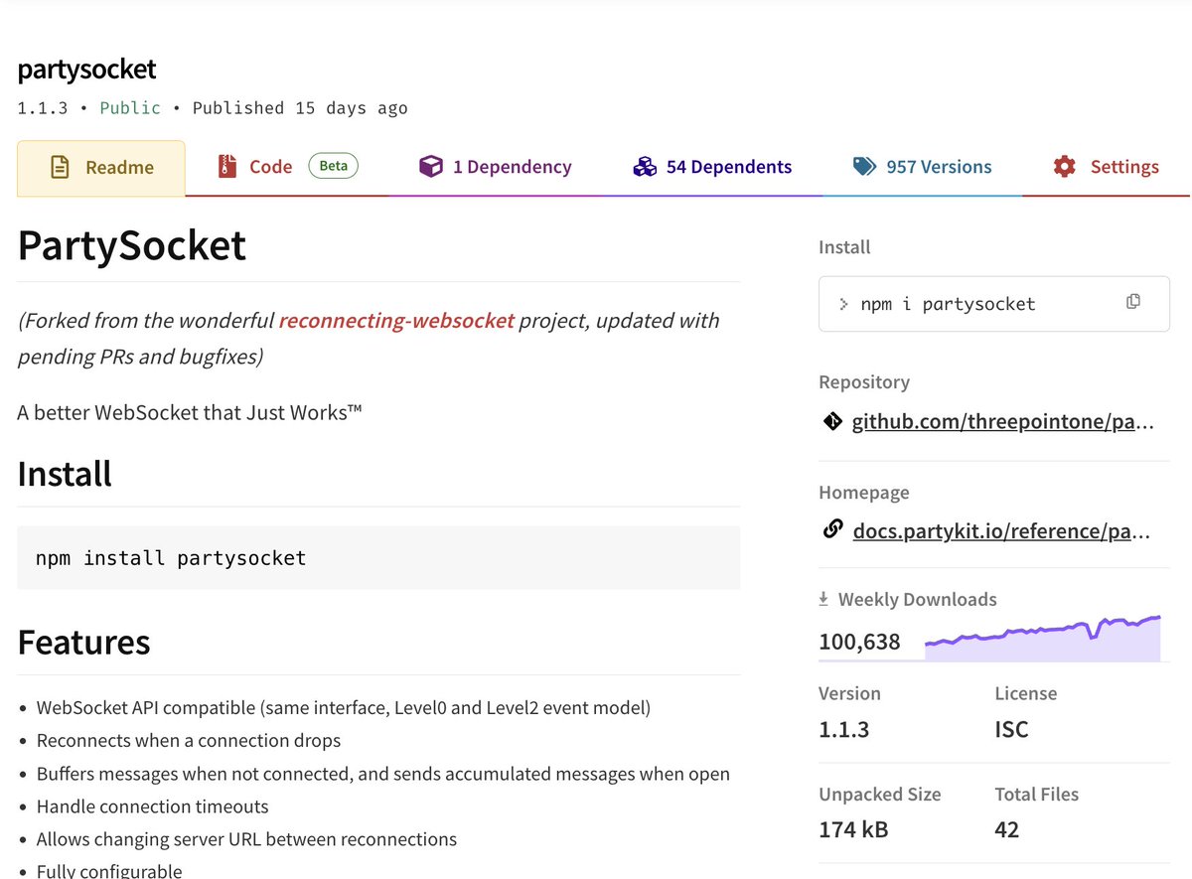Select the 'npm i partysocket' command text
Image resolution: width=1192 pixels, height=879 pixels.
(x=947, y=304)
